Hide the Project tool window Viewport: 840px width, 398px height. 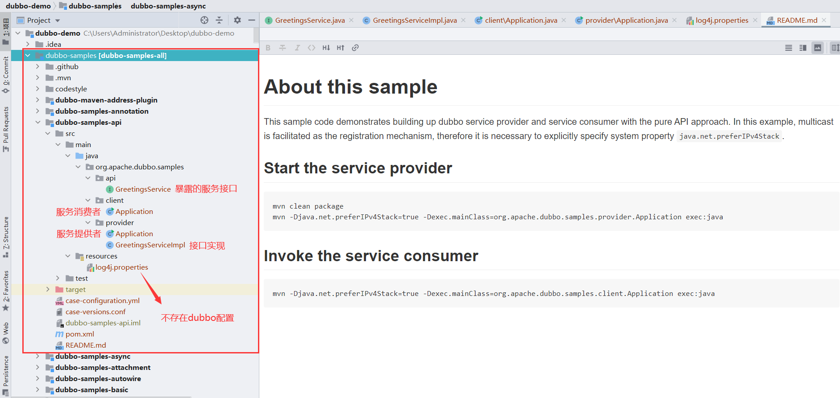(x=252, y=20)
